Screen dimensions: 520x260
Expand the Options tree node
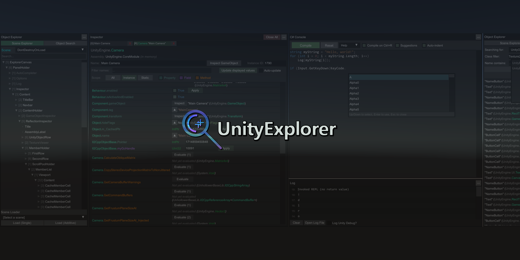click(10, 78)
